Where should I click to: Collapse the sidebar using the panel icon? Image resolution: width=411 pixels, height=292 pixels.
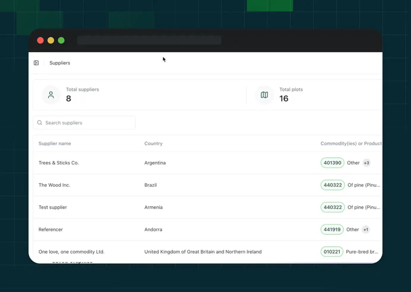pos(36,63)
